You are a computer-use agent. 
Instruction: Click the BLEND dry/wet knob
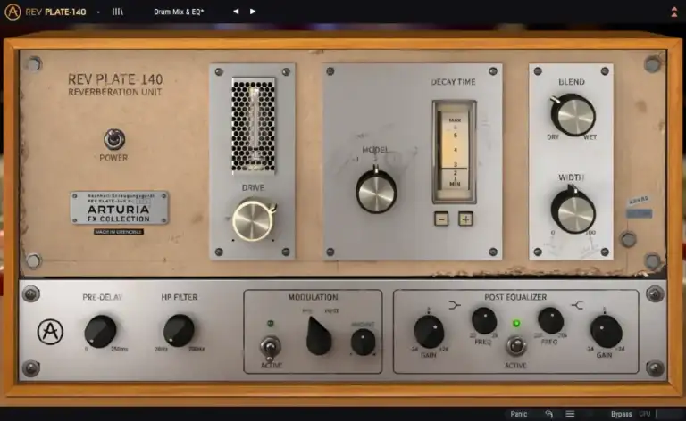[573, 115]
